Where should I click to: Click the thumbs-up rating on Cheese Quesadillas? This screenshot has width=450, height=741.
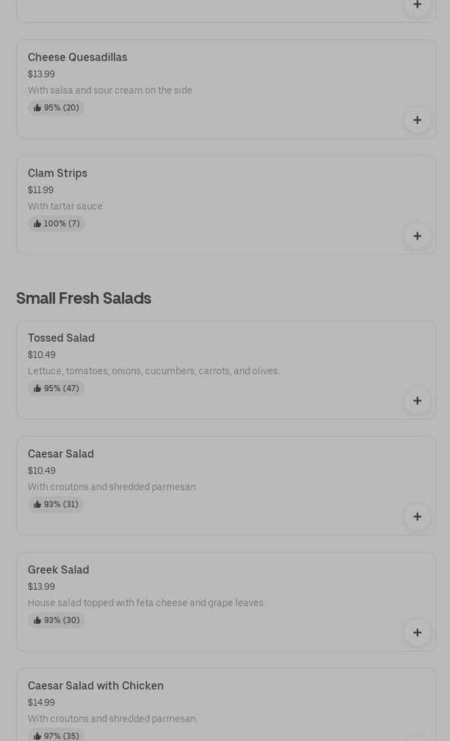pyautogui.click(x=56, y=108)
